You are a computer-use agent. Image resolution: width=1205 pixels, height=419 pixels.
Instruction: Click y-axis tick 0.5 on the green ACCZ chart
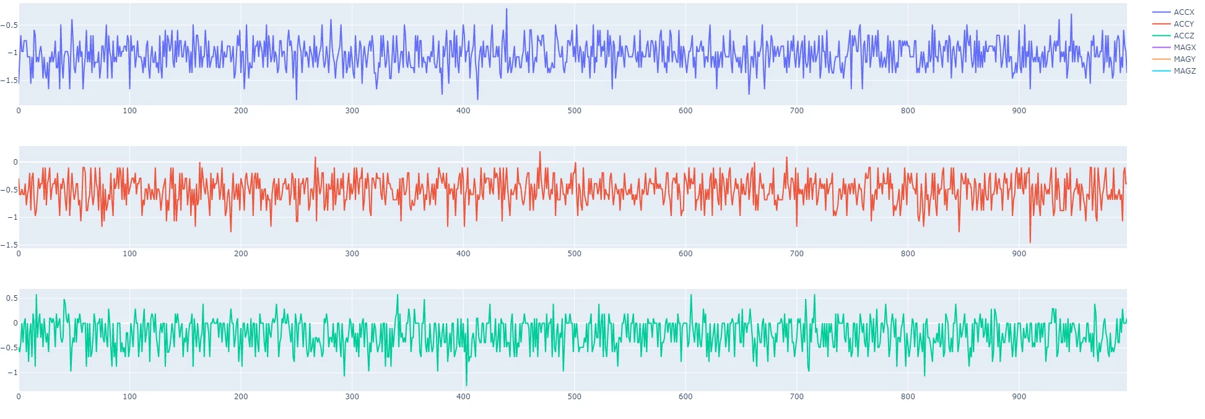12,298
